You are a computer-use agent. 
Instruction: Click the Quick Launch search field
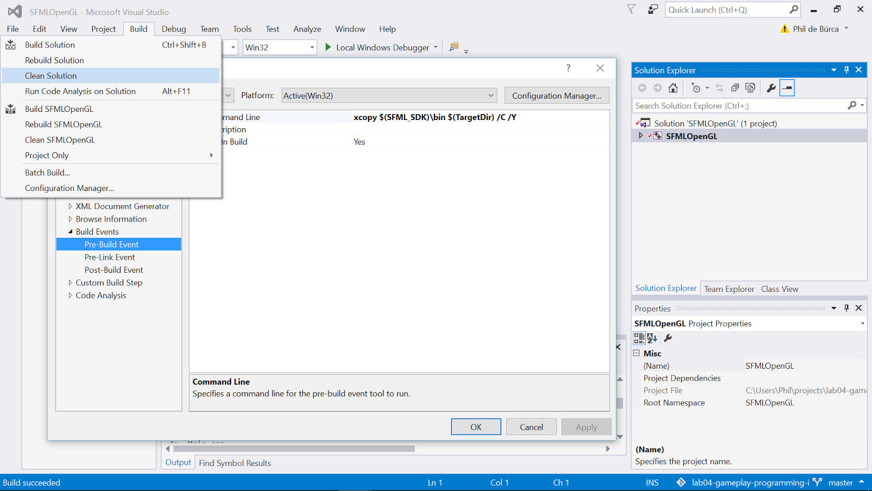click(727, 10)
